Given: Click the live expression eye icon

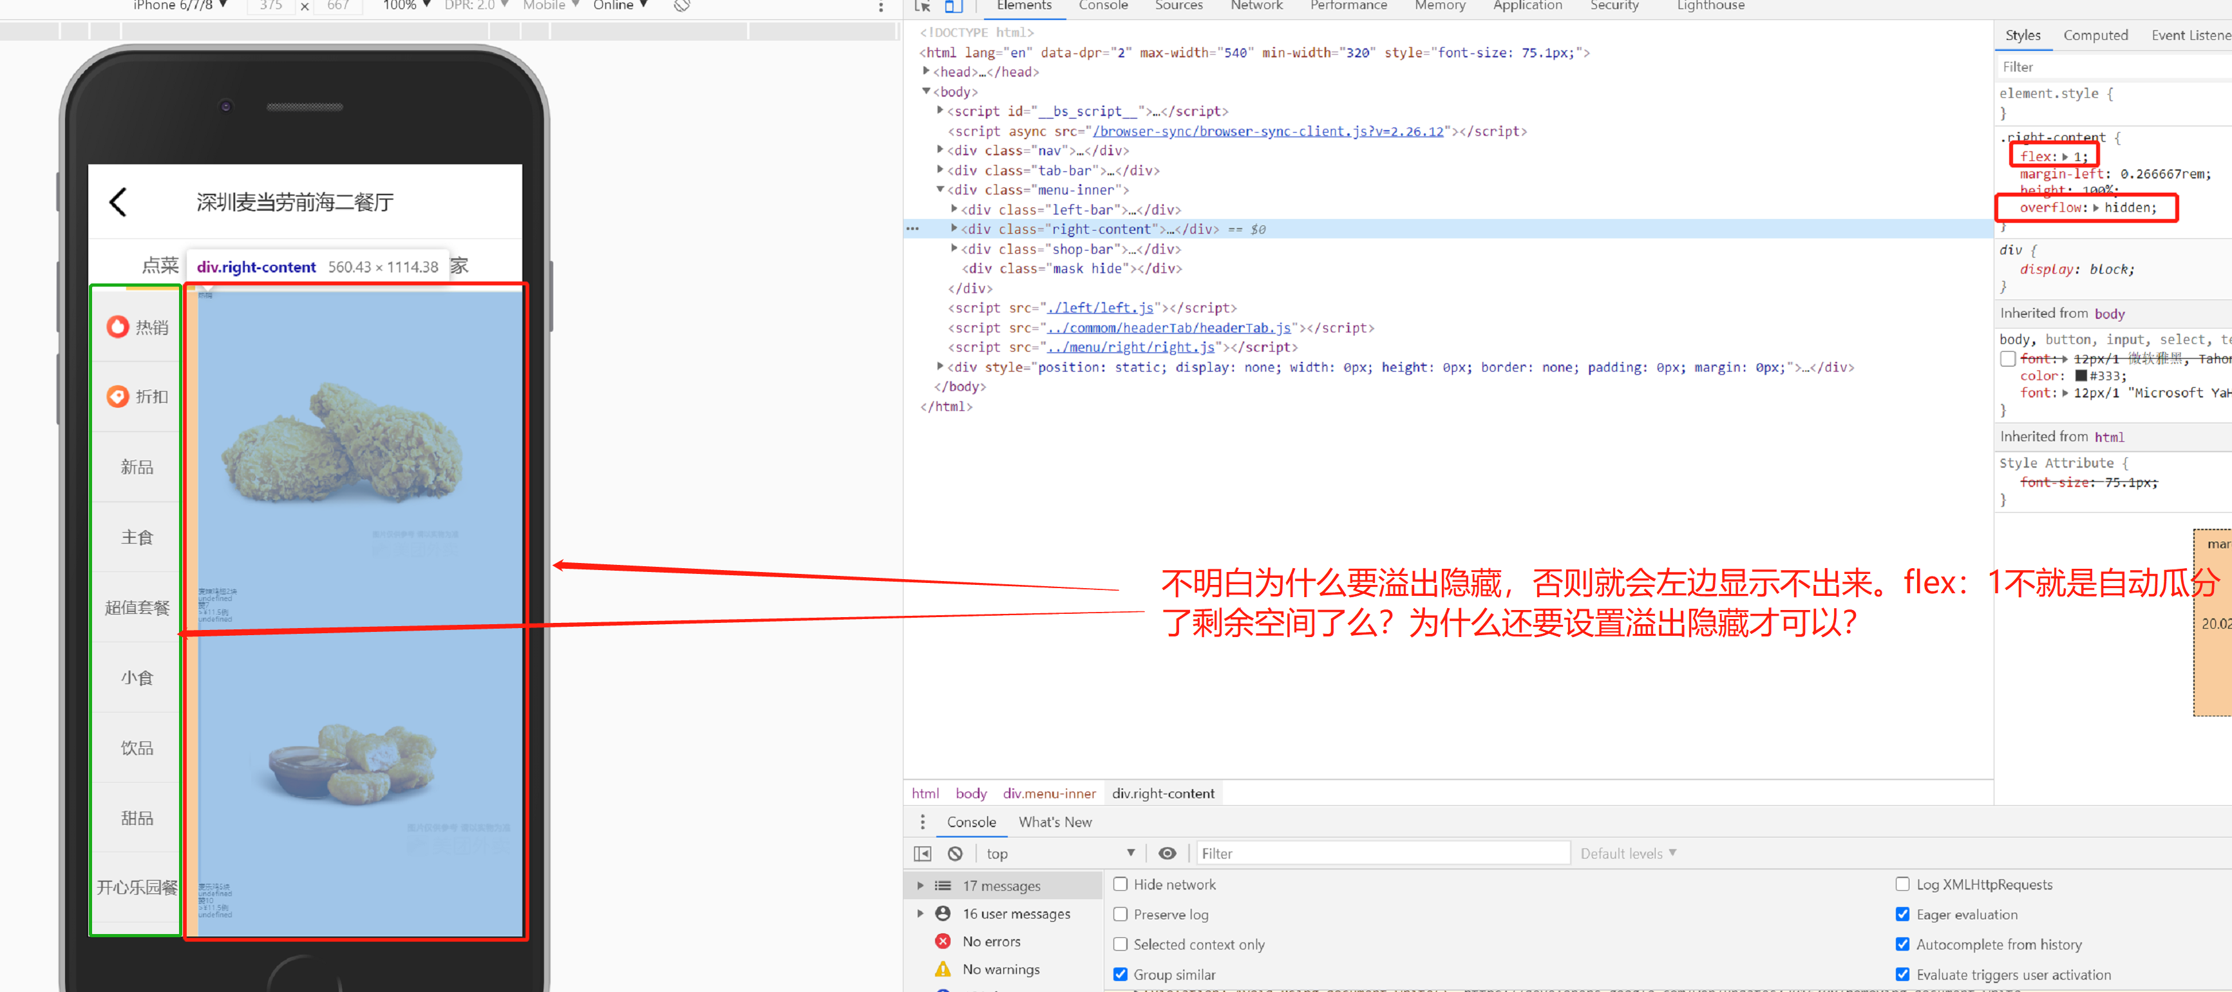Looking at the screenshot, I should pyautogui.click(x=1167, y=854).
